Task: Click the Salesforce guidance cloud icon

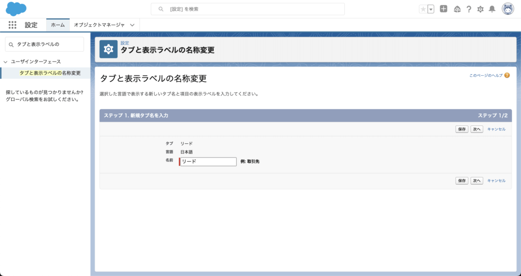Action: click(x=457, y=9)
